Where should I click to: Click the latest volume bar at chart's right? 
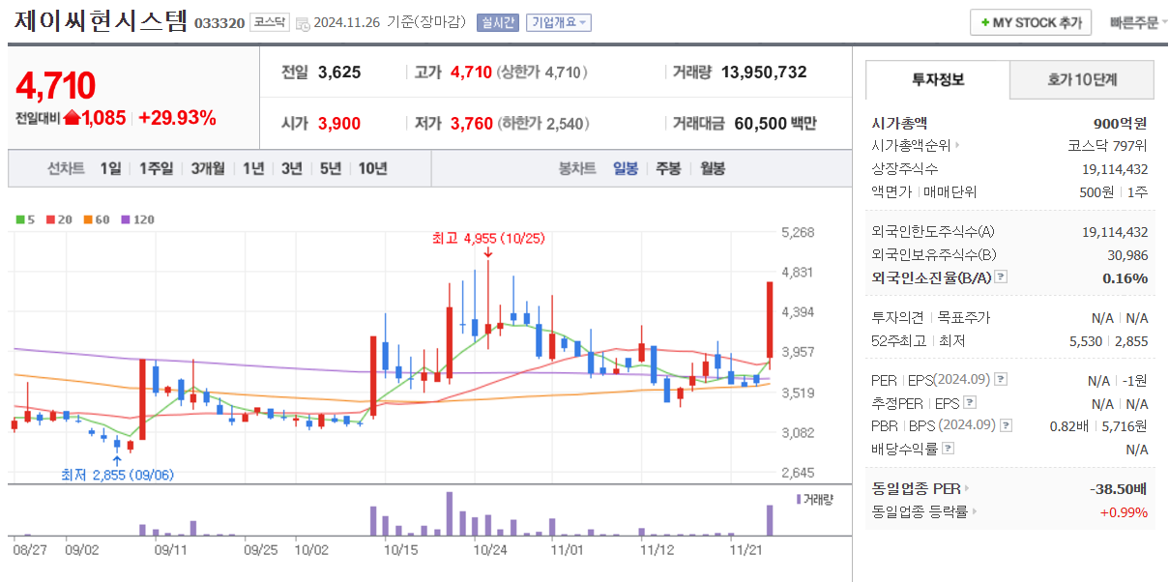tap(770, 520)
